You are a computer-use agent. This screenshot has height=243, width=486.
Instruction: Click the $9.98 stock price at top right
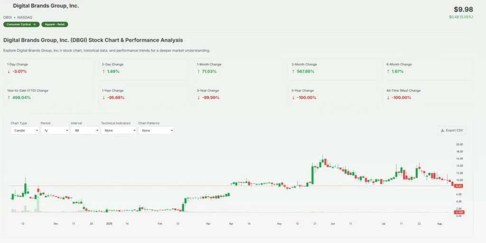click(x=463, y=9)
